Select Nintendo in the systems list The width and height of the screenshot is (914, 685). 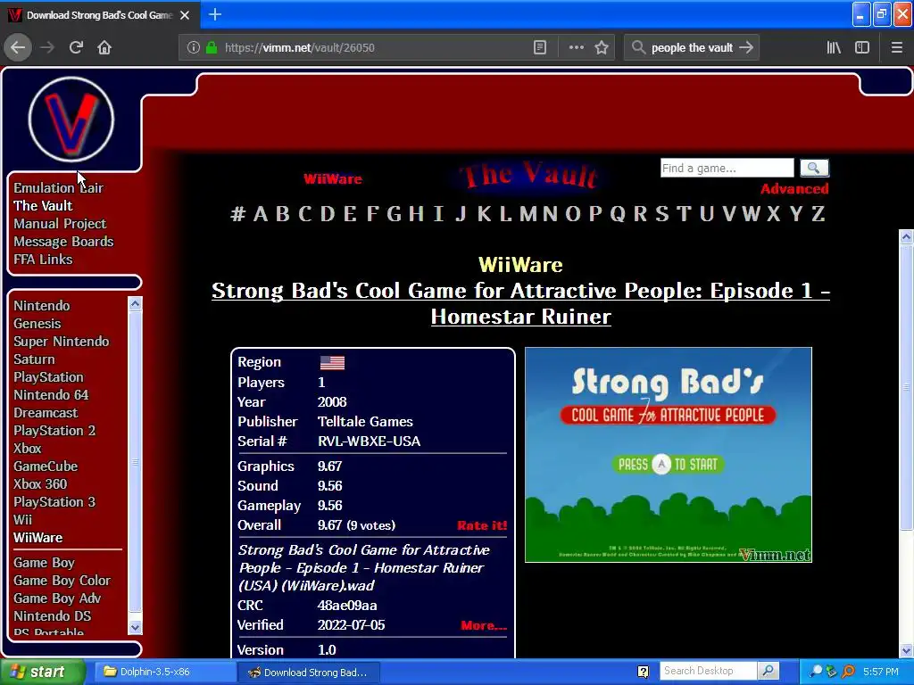[x=41, y=306]
